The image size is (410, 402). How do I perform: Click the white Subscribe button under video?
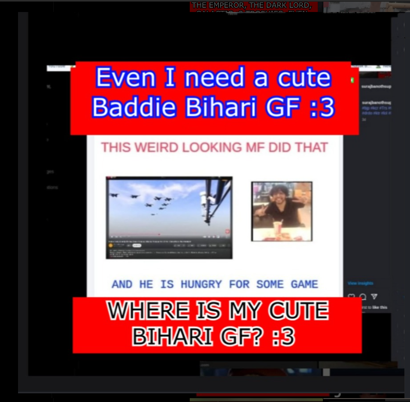coord(137,245)
